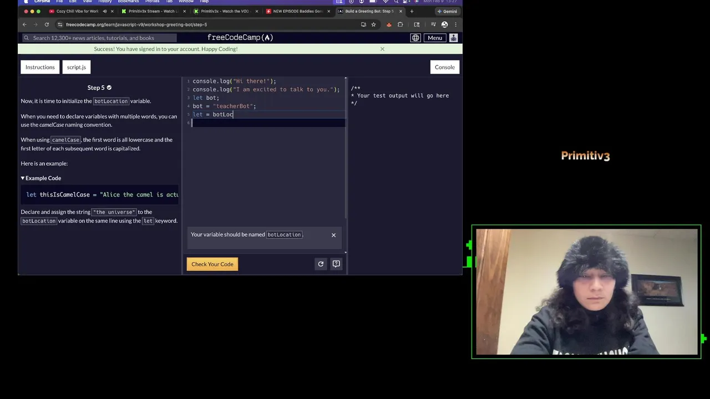Image resolution: width=710 pixels, height=399 pixels.
Task: Close the green success sign-in banner
Action: tap(382, 49)
